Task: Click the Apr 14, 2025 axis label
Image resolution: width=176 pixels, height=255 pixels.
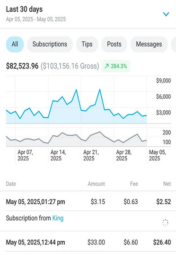Action: pos(58,155)
